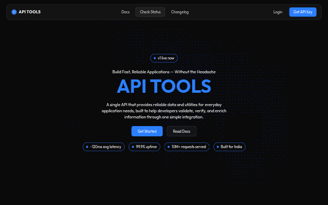Viewport: 328px width, 205px height.
Task: Open the Check Status page
Action: (150, 12)
